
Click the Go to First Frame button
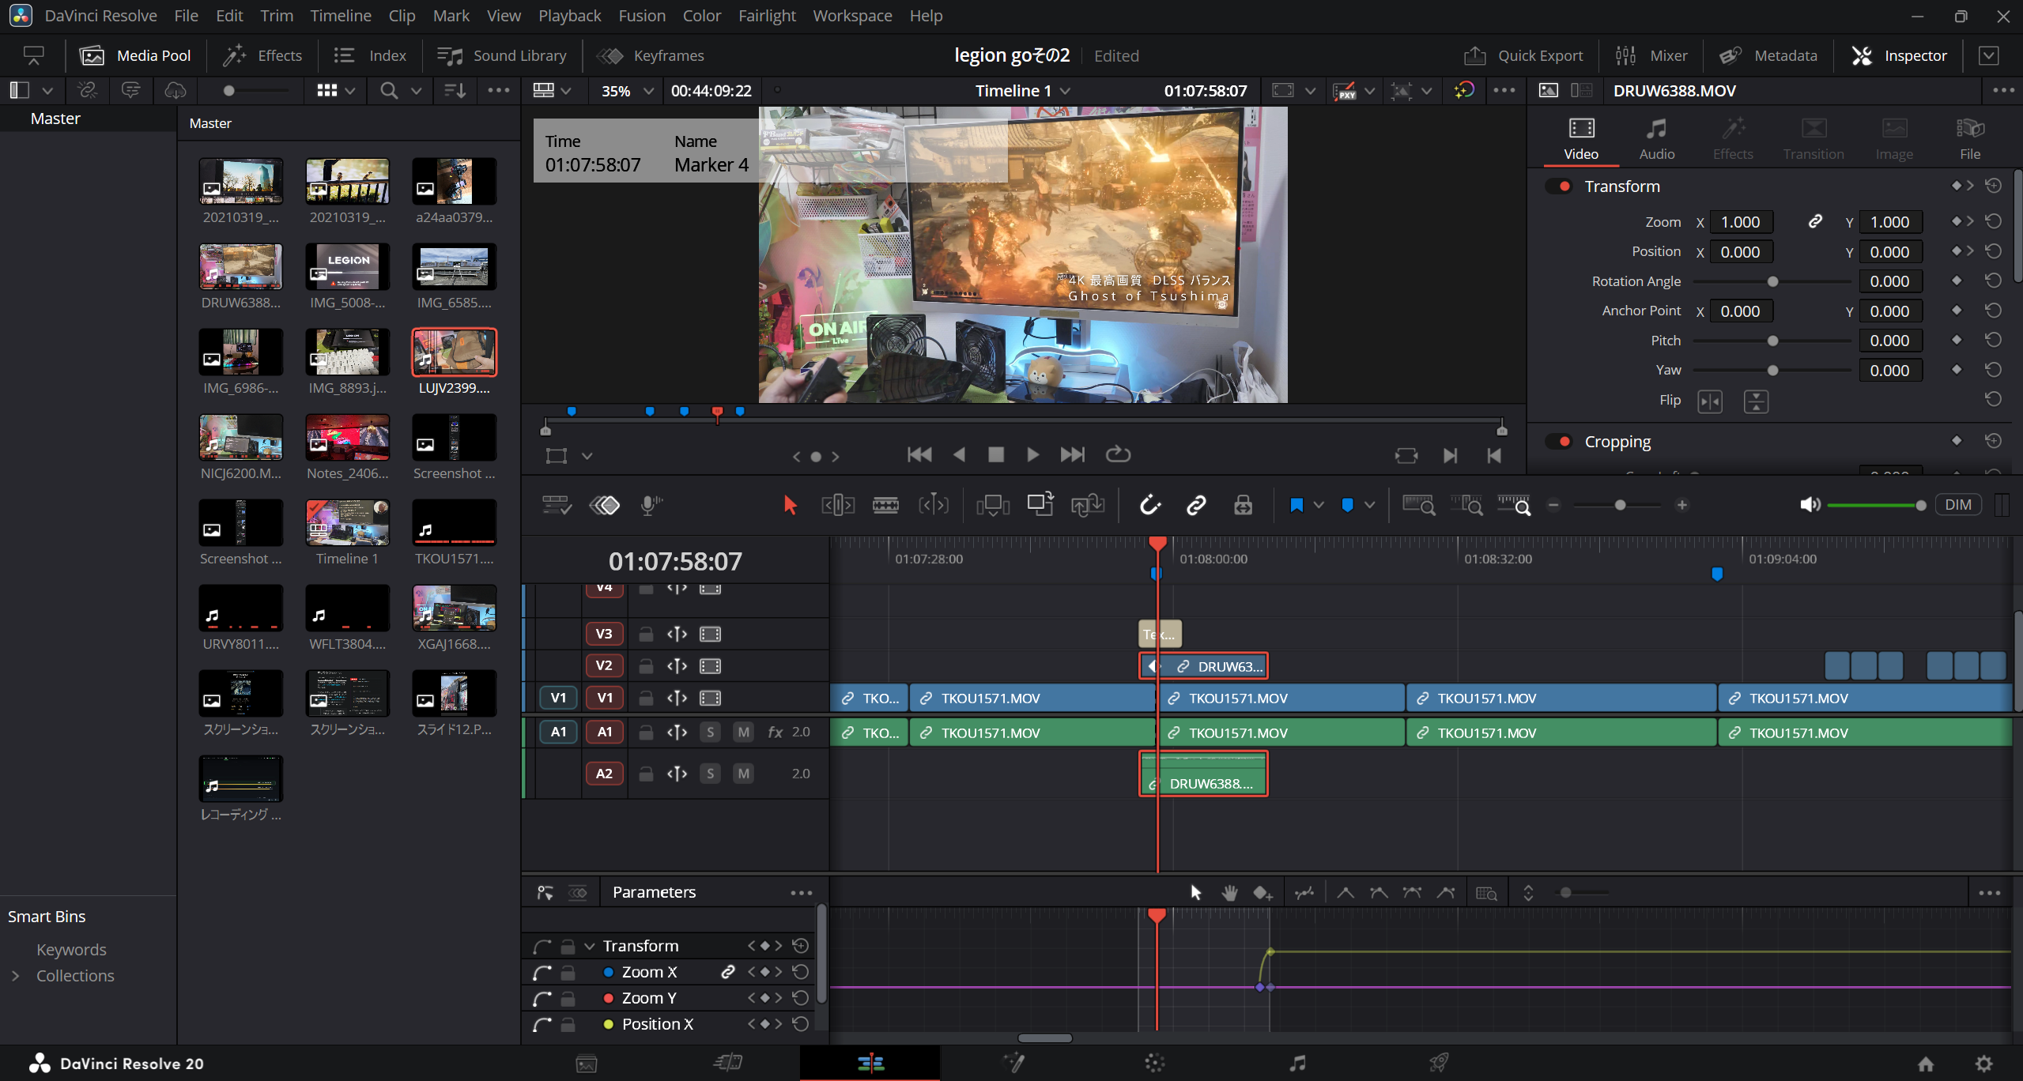click(x=919, y=454)
